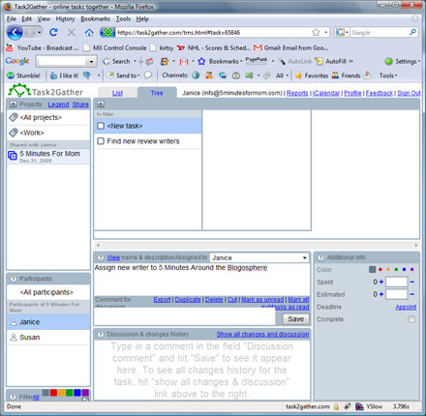This screenshot has width=426, height=416.
Task: Open the Google toolbar search box dropdown
Action: tap(91, 61)
